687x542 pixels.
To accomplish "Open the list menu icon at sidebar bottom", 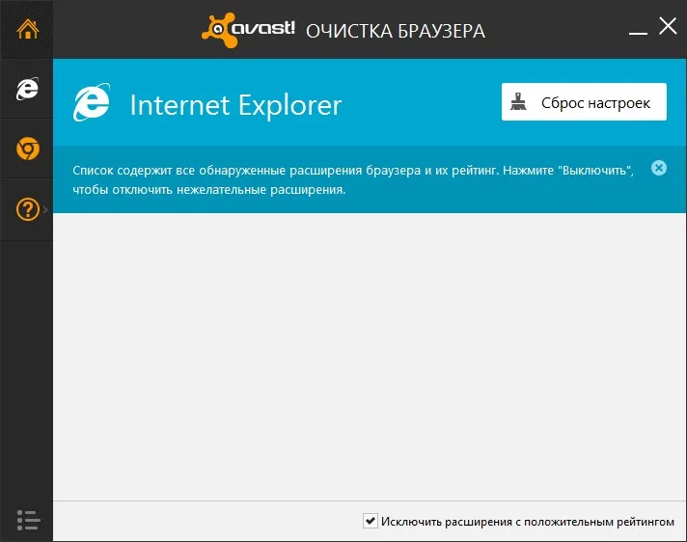I will tap(29, 520).
